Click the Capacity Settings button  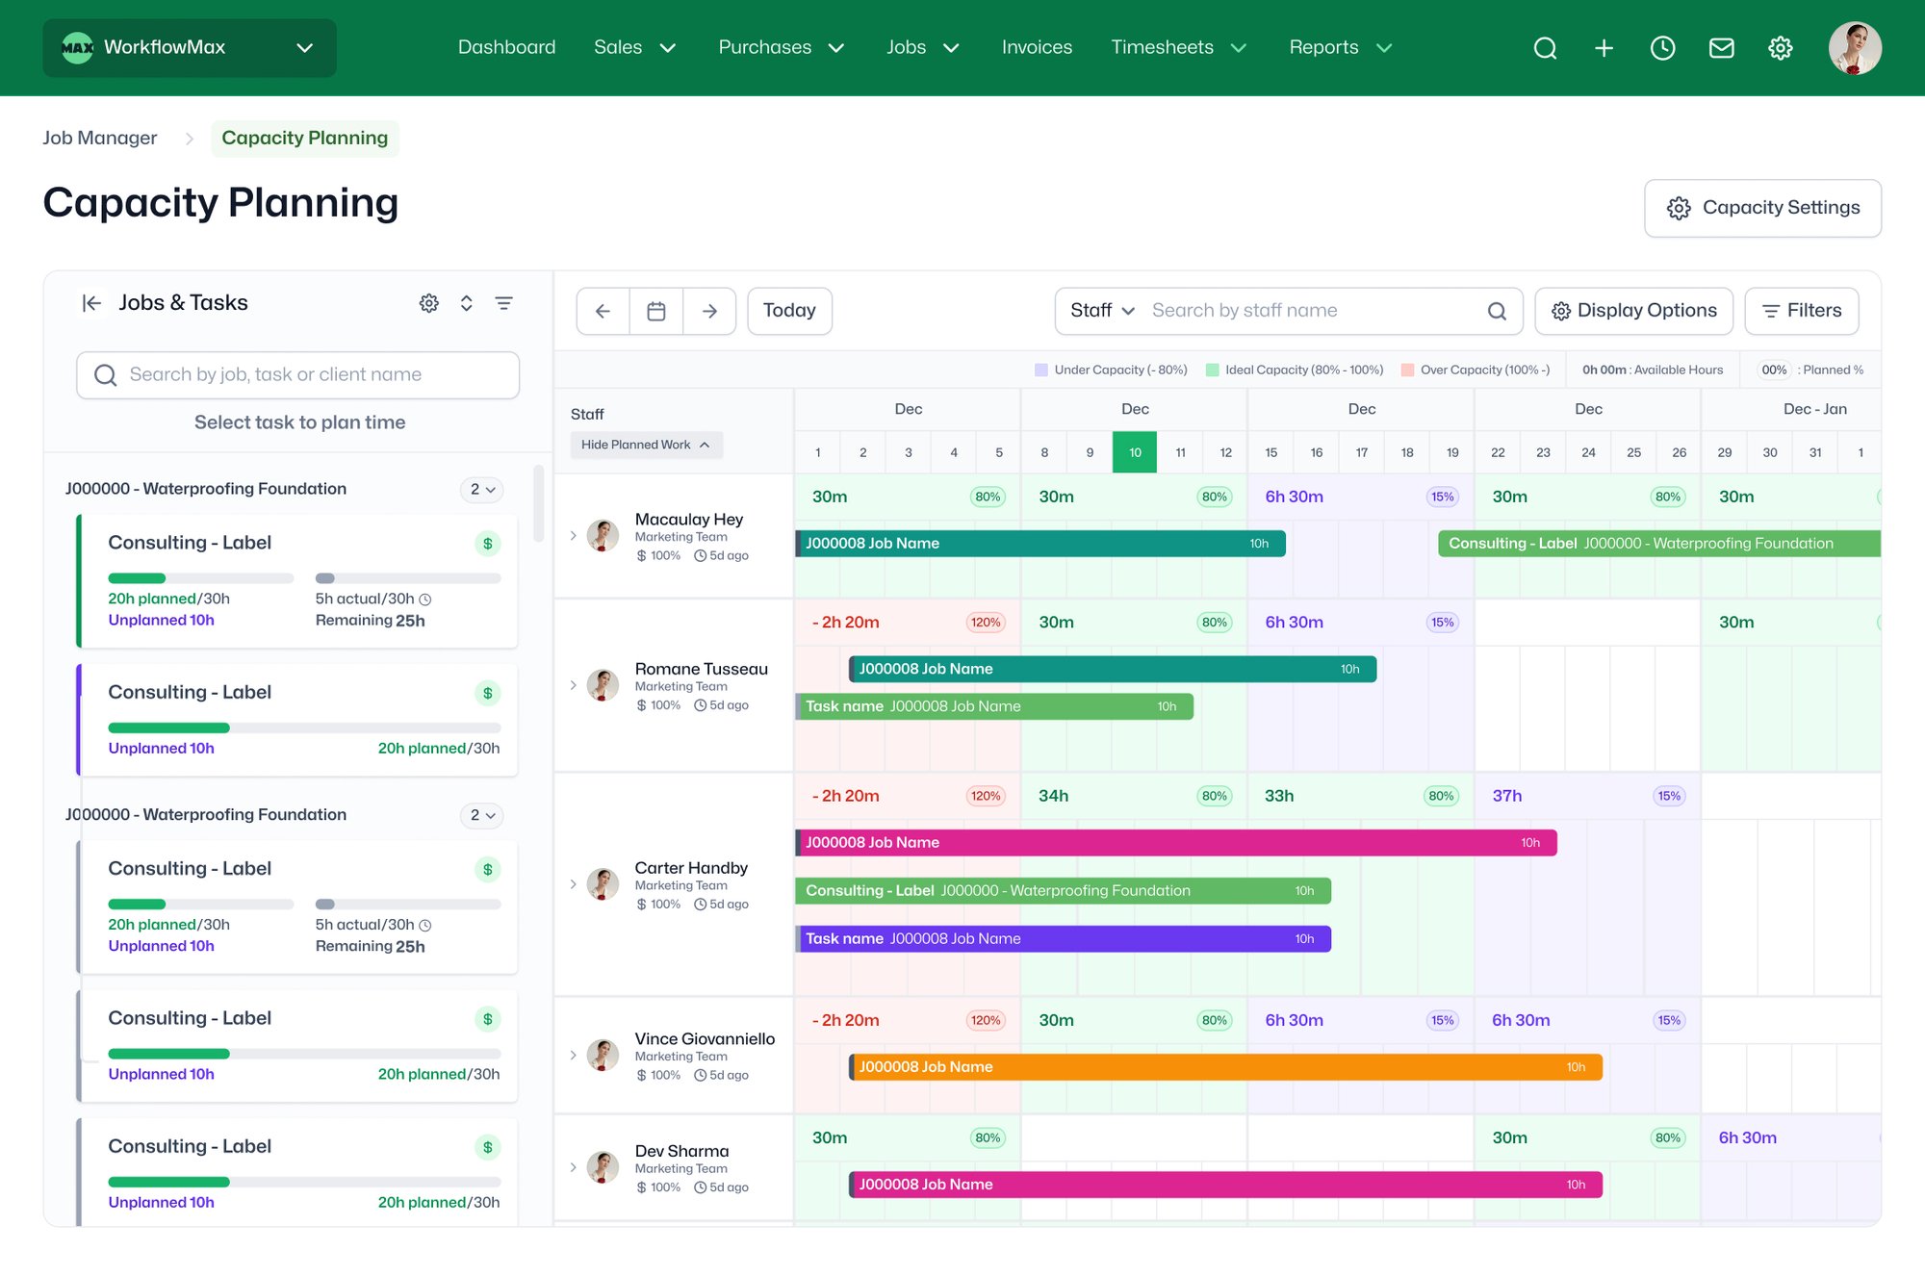point(1762,208)
